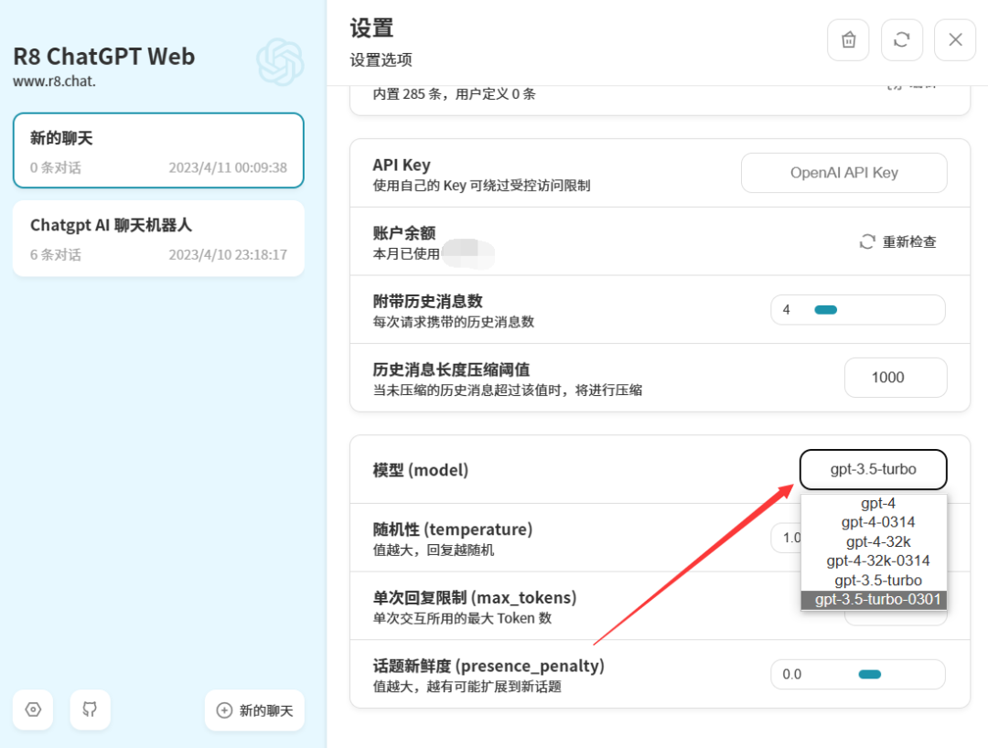Click the API Key setting label

tap(402, 165)
